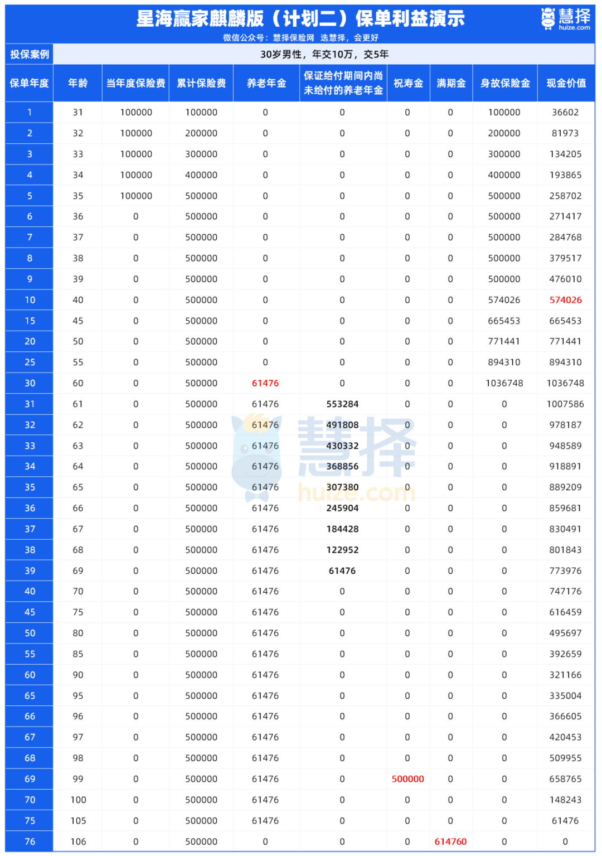Select the 累计保险费 column header
602x856 pixels.
tap(201, 83)
